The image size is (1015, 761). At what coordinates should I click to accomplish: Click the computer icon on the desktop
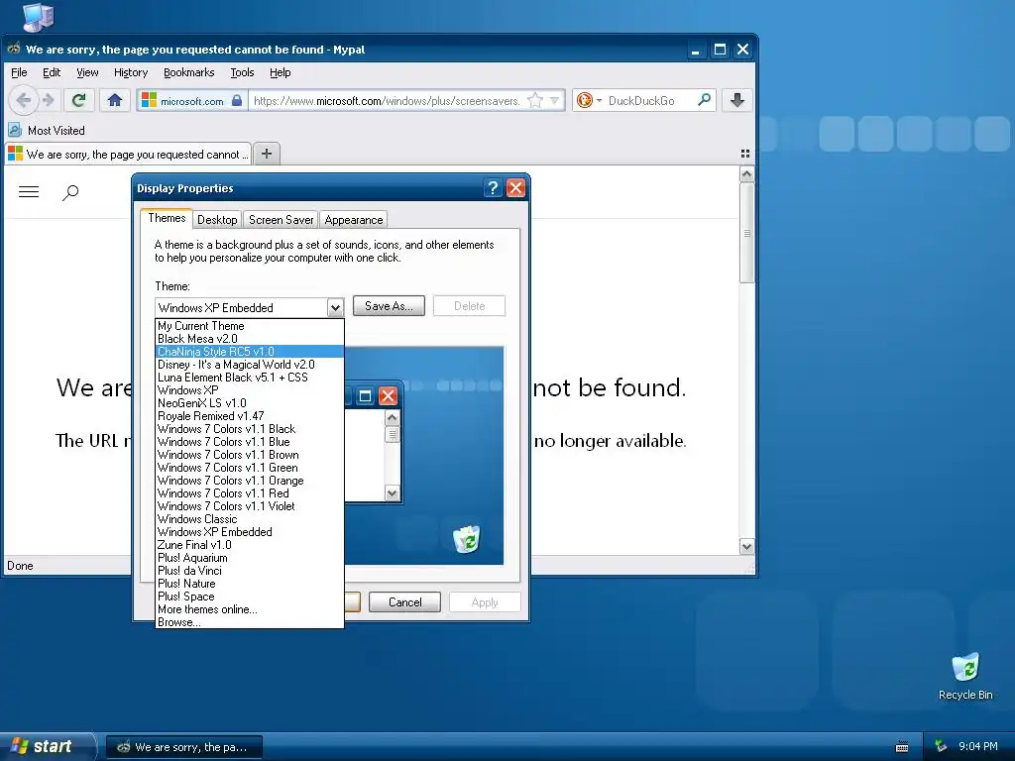(x=39, y=16)
